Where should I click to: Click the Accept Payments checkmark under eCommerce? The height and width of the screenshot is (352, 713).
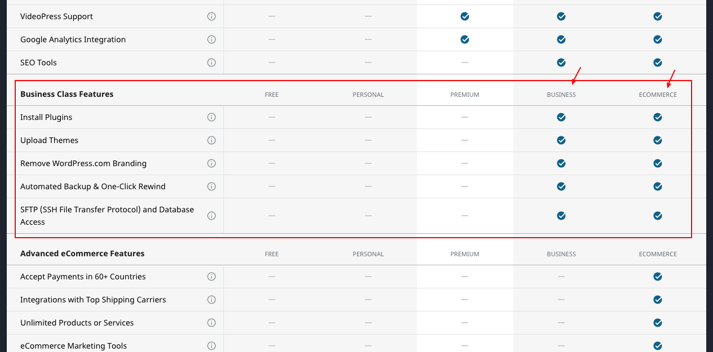click(x=657, y=277)
